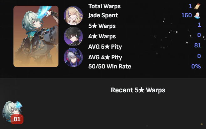Screen dimensions: 206x129
Task: Select the hooded silver-haired character portrait
Action: click(73, 57)
